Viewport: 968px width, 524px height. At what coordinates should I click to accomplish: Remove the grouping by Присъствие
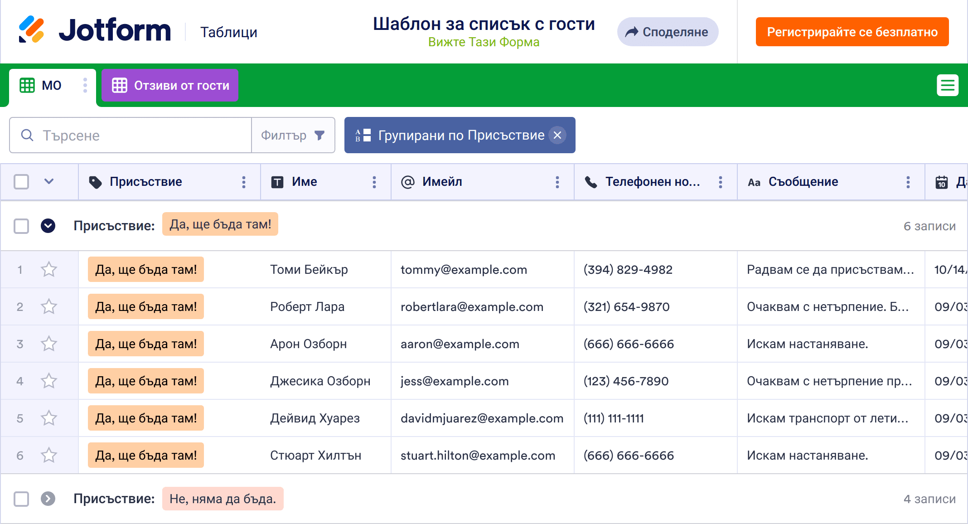pos(557,135)
